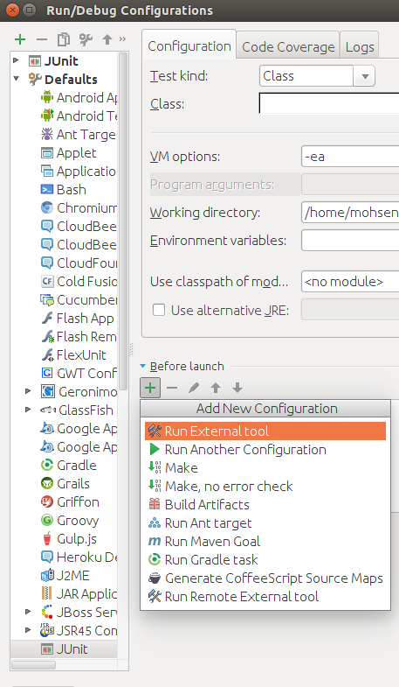The image size is (399, 687).
Task: Select Groovy default item
Action: (70, 520)
